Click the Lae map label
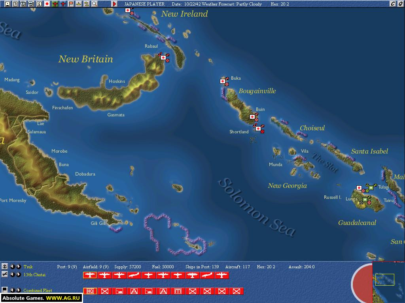This screenshot has width=405, height=303. pos(41,123)
